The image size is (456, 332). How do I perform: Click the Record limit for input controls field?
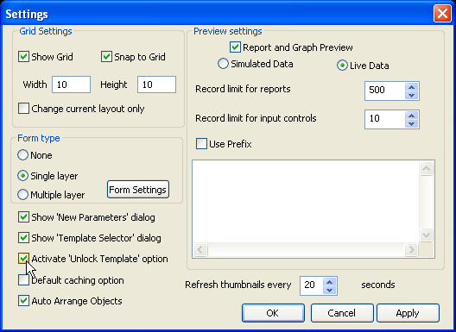pos(385,119)
